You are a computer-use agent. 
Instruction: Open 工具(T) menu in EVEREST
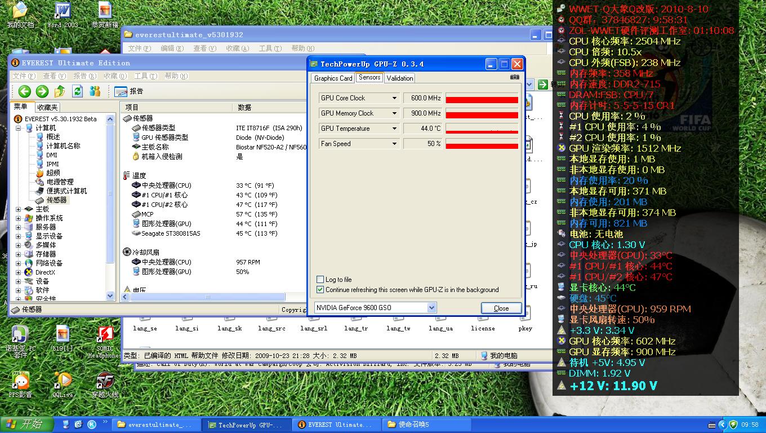pos(145,76)
